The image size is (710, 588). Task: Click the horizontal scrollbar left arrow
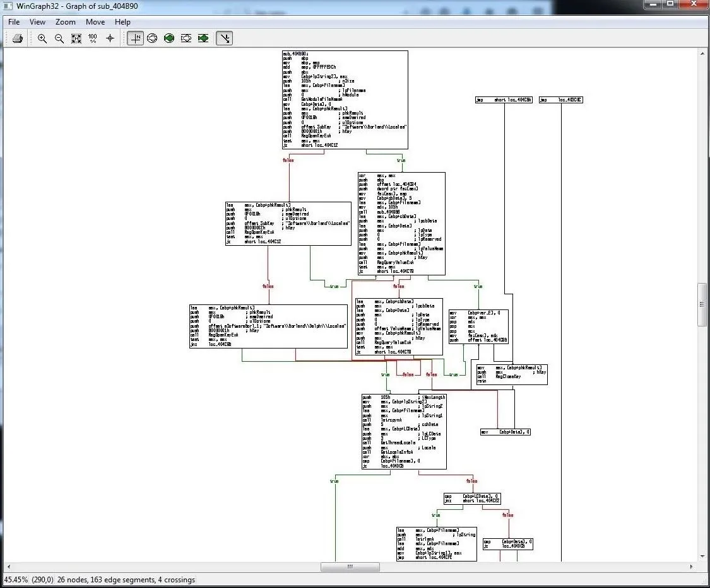pos(9,567)
